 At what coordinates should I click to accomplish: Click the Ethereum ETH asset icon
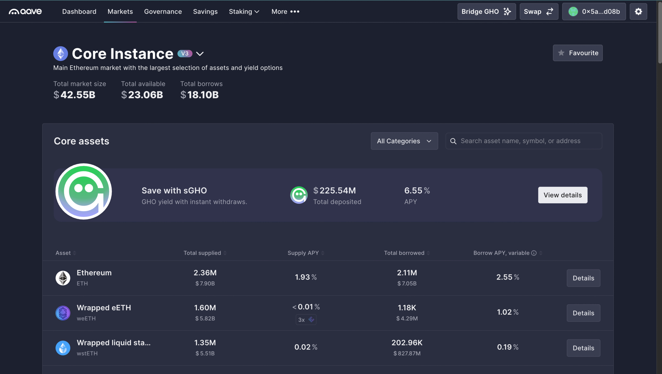(63, 278)
